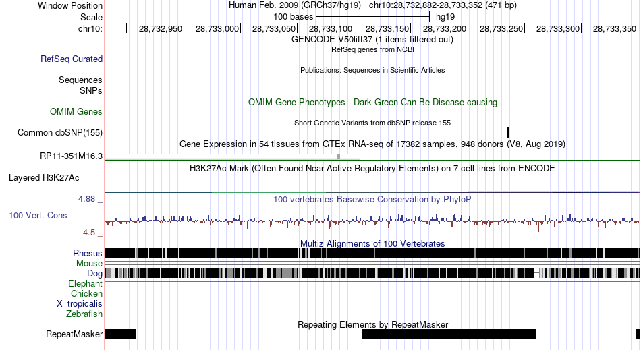
Task: Click the 28,733,100 ruler coordinate
Action: click(x=331, y=28)
